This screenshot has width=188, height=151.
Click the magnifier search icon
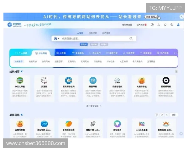pos(131,38)
